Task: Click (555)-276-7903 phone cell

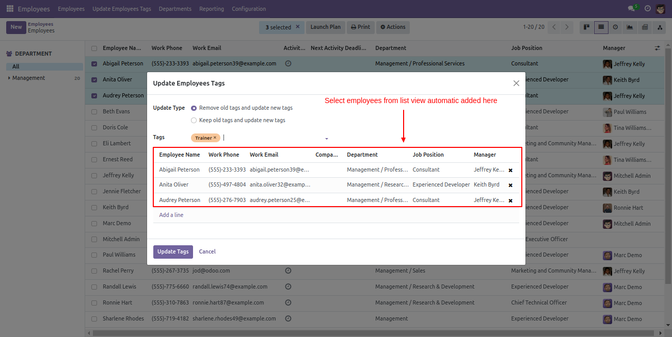Action: pyautogui.click(x=227, y=200)
